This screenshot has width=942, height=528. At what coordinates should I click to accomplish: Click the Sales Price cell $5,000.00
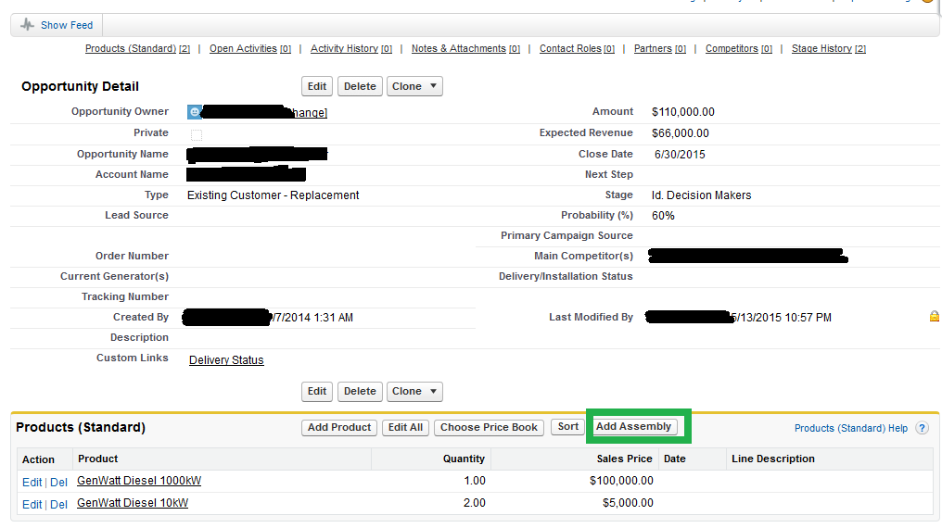pyautogui.click(x=628, y=503)
